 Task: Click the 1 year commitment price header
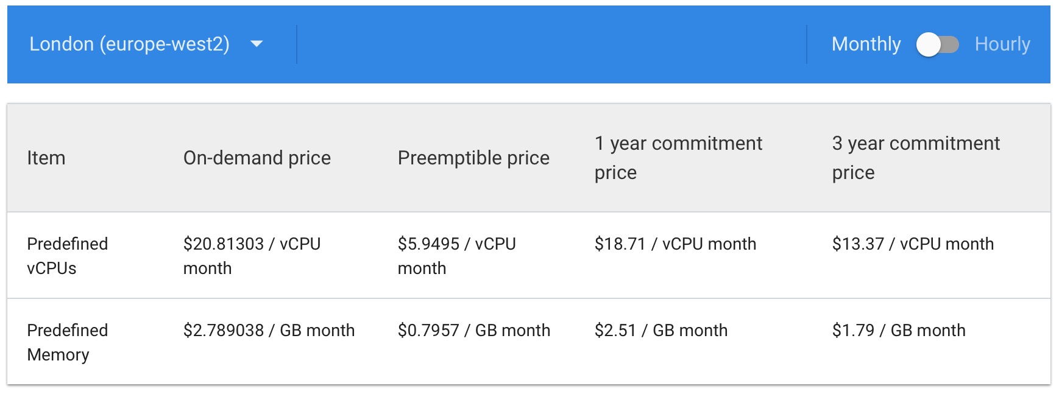678,158
